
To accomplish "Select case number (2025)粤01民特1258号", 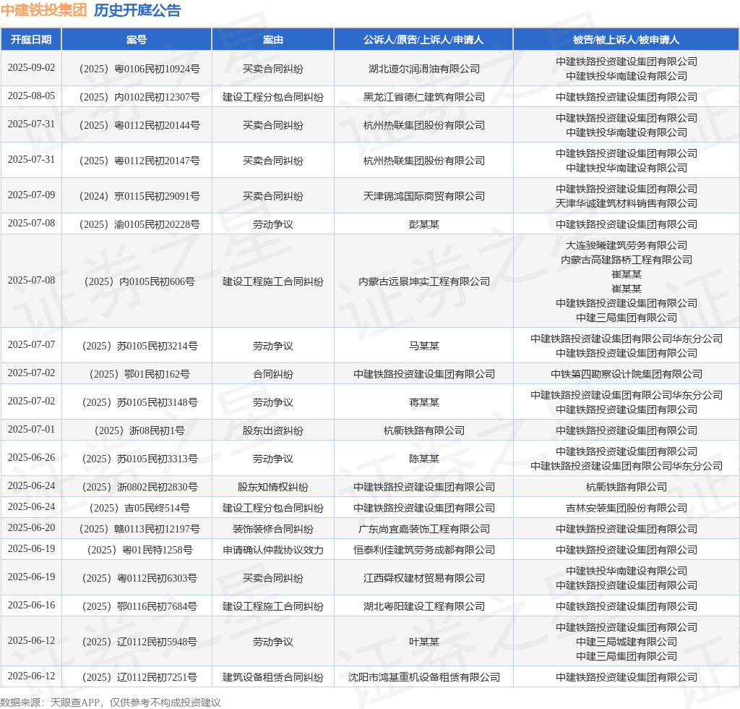I will [x=139, y=550].
